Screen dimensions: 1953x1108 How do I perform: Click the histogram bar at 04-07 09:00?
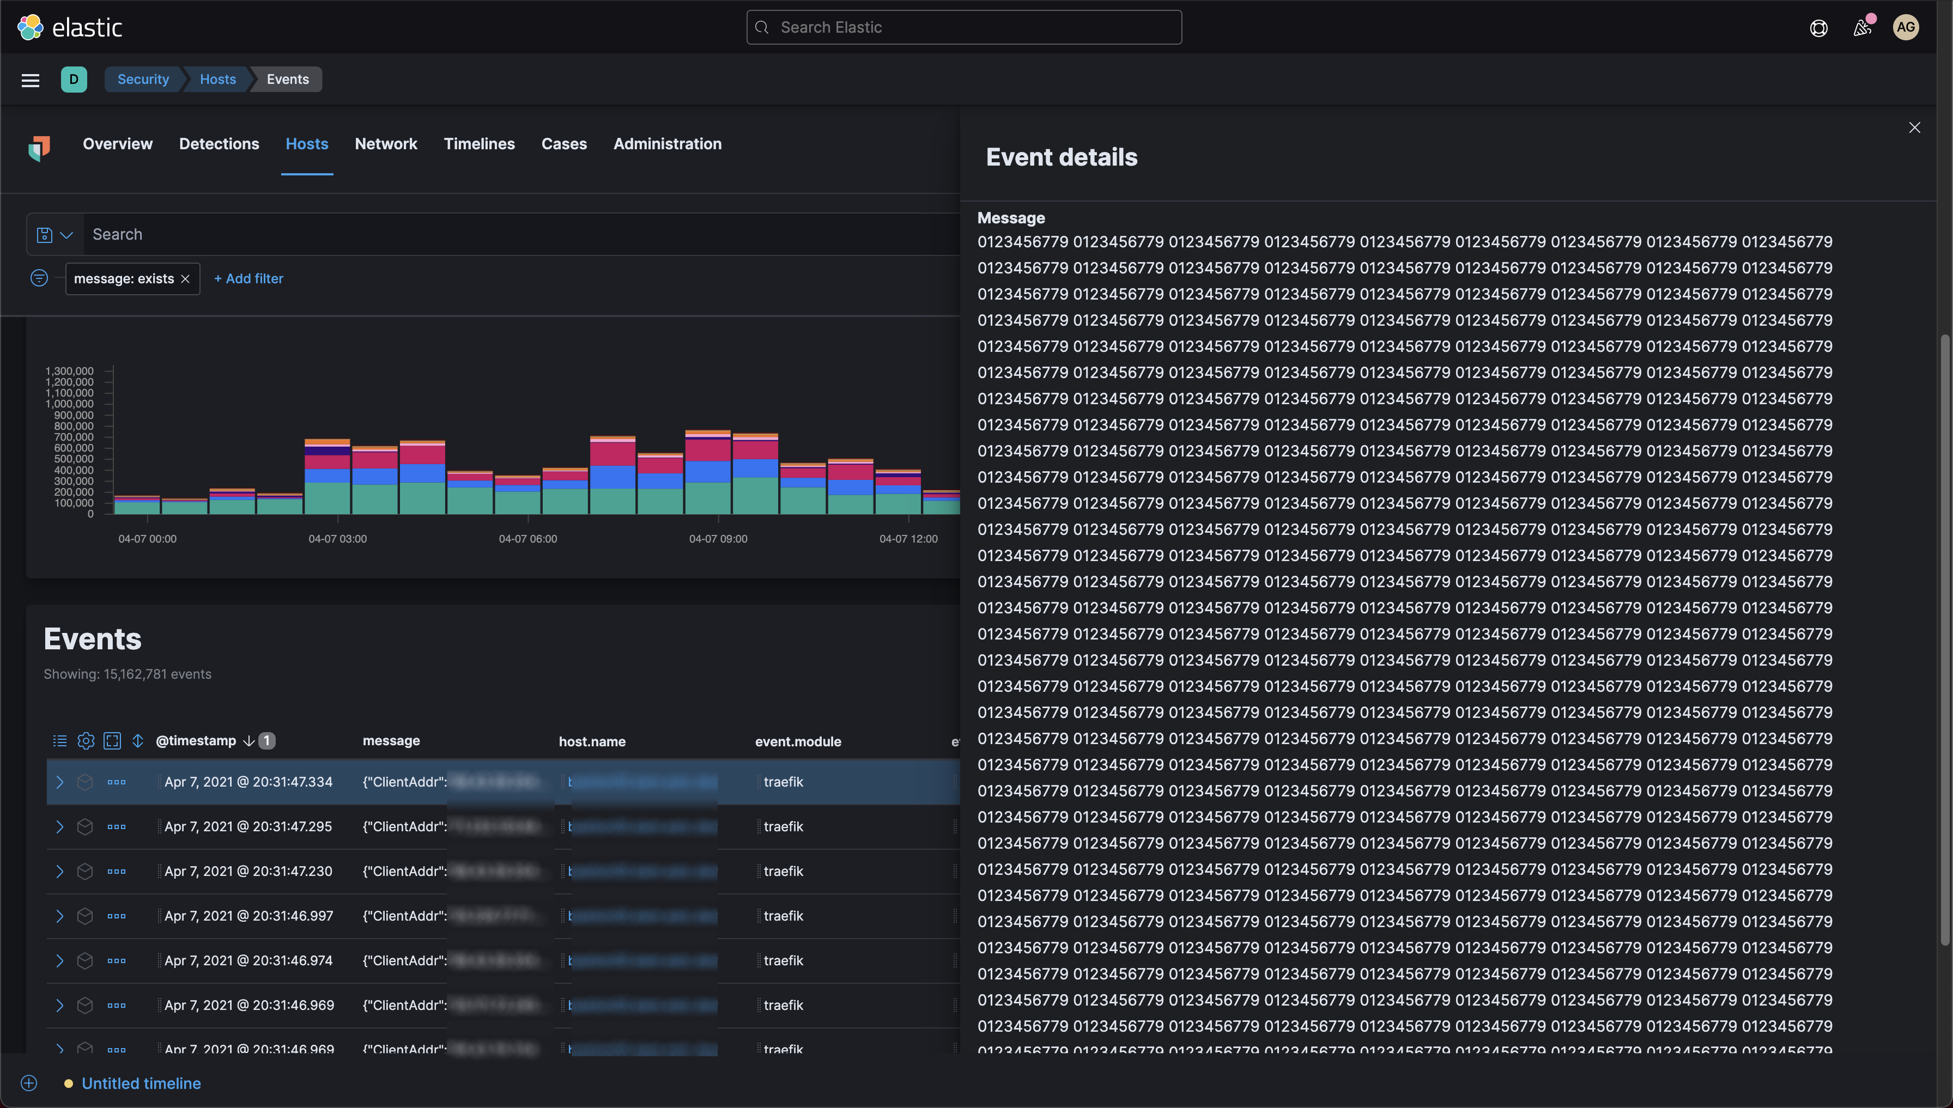click(708, 472)
